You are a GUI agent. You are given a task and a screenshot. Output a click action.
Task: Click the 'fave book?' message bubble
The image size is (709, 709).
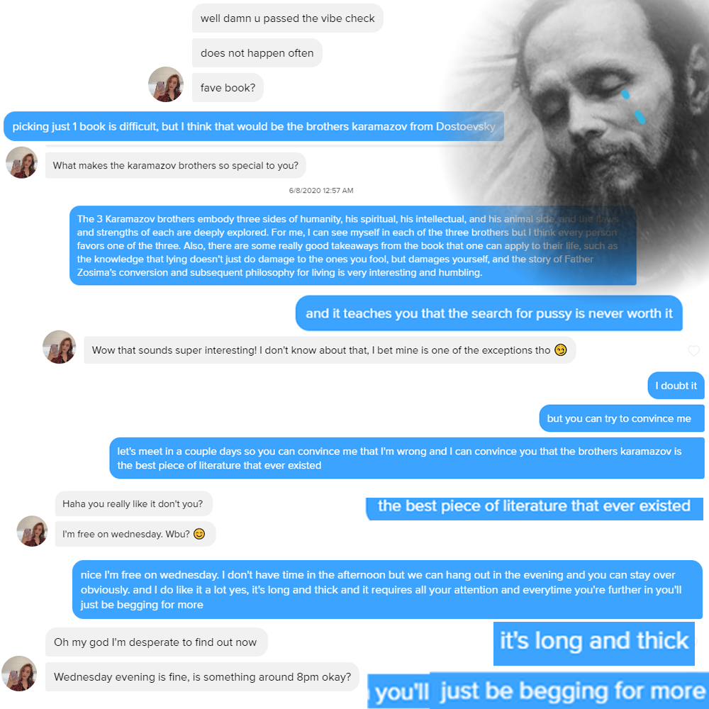pos(228,88)
